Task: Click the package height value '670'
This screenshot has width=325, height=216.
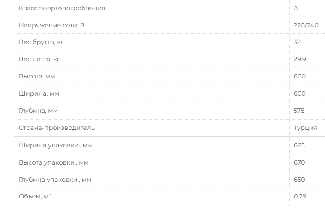Action: pos(299,162)
